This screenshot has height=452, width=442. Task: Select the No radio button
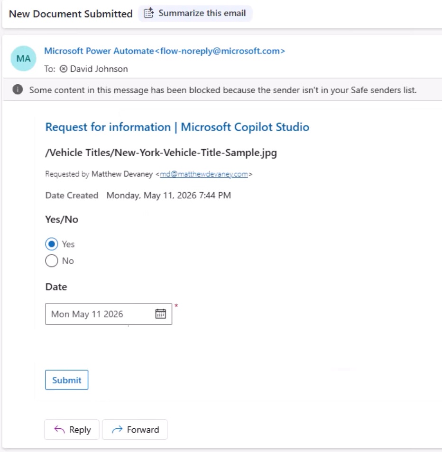tap(51, 261)
